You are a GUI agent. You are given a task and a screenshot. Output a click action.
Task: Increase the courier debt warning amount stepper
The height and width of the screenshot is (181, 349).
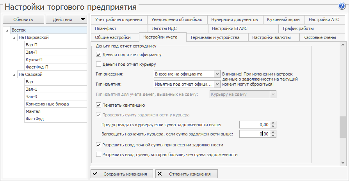[x=273, y=123]
